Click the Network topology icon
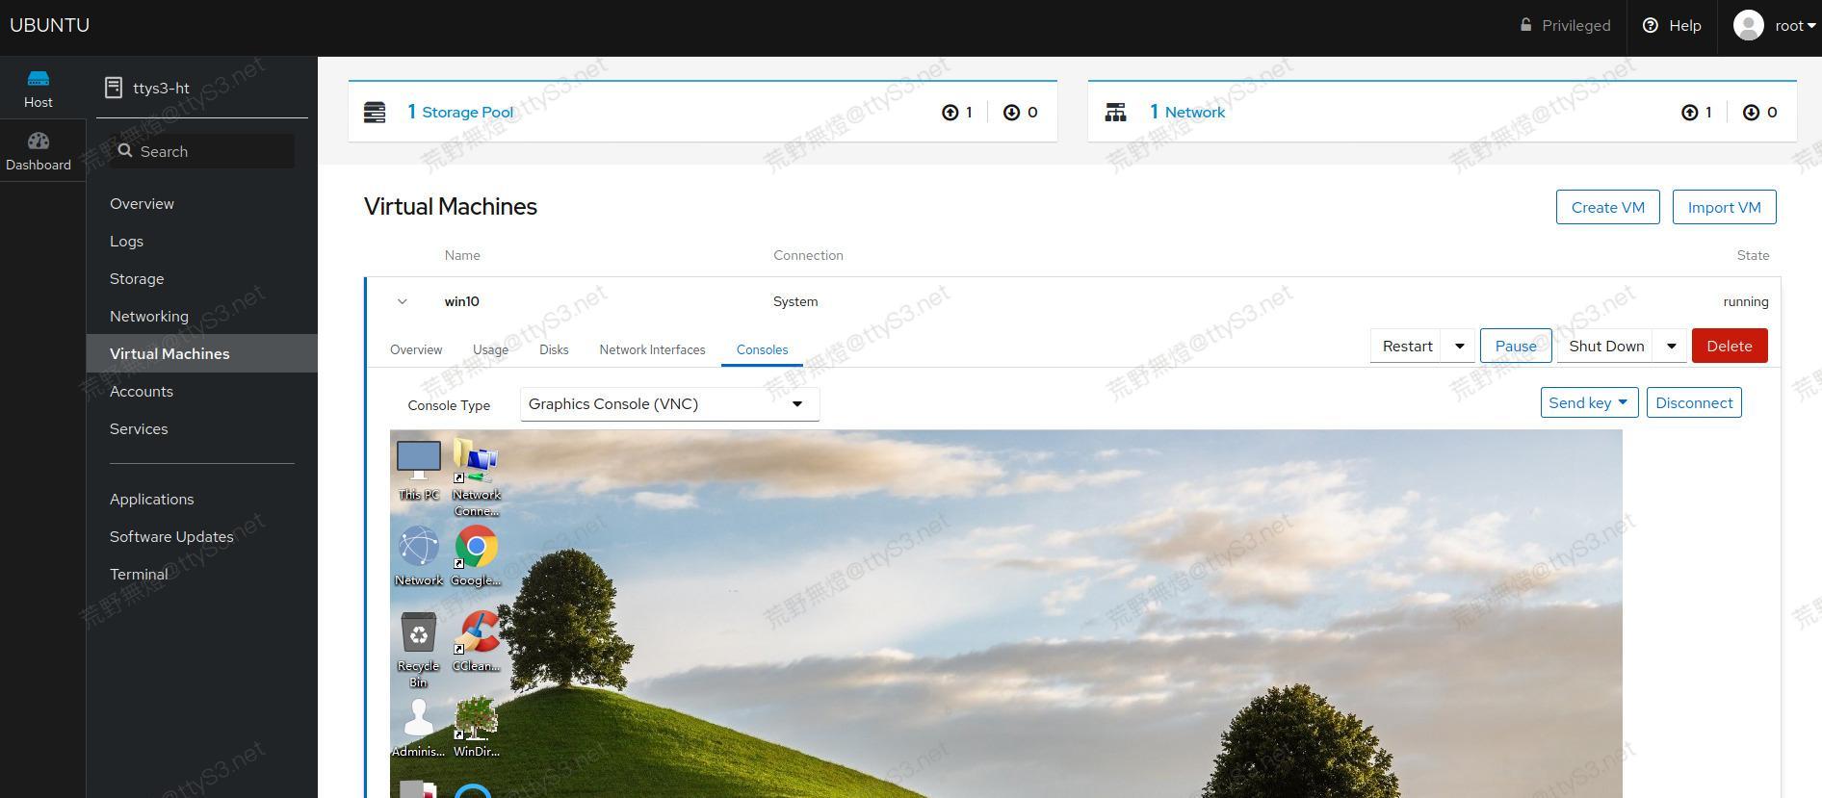 click(x=1115, y=113)
